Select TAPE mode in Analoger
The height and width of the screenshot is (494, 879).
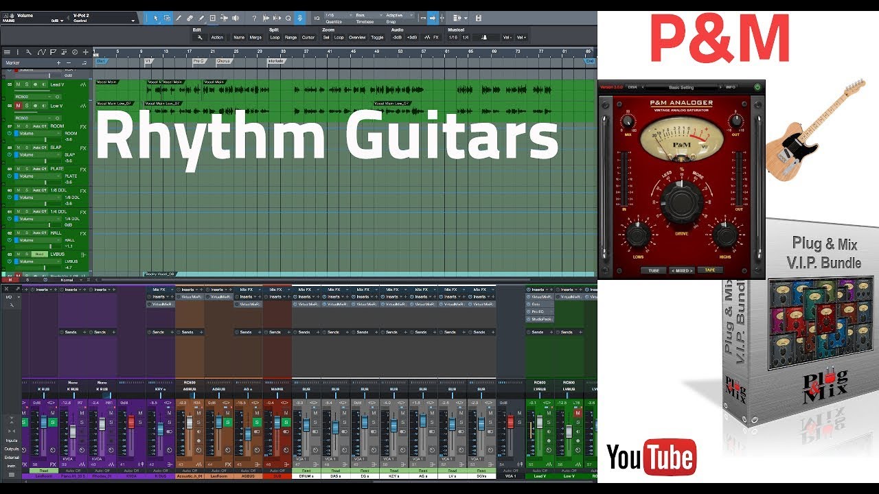point(710,270)
